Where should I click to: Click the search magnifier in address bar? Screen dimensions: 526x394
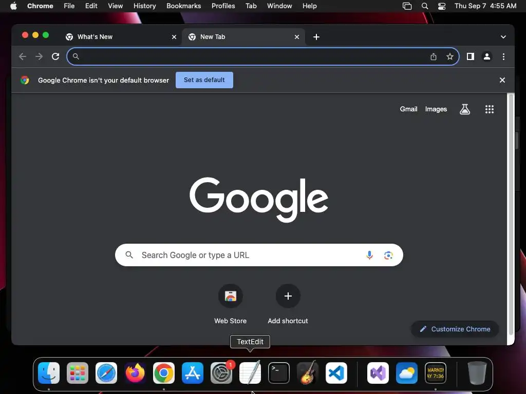(x=76, y=56)
